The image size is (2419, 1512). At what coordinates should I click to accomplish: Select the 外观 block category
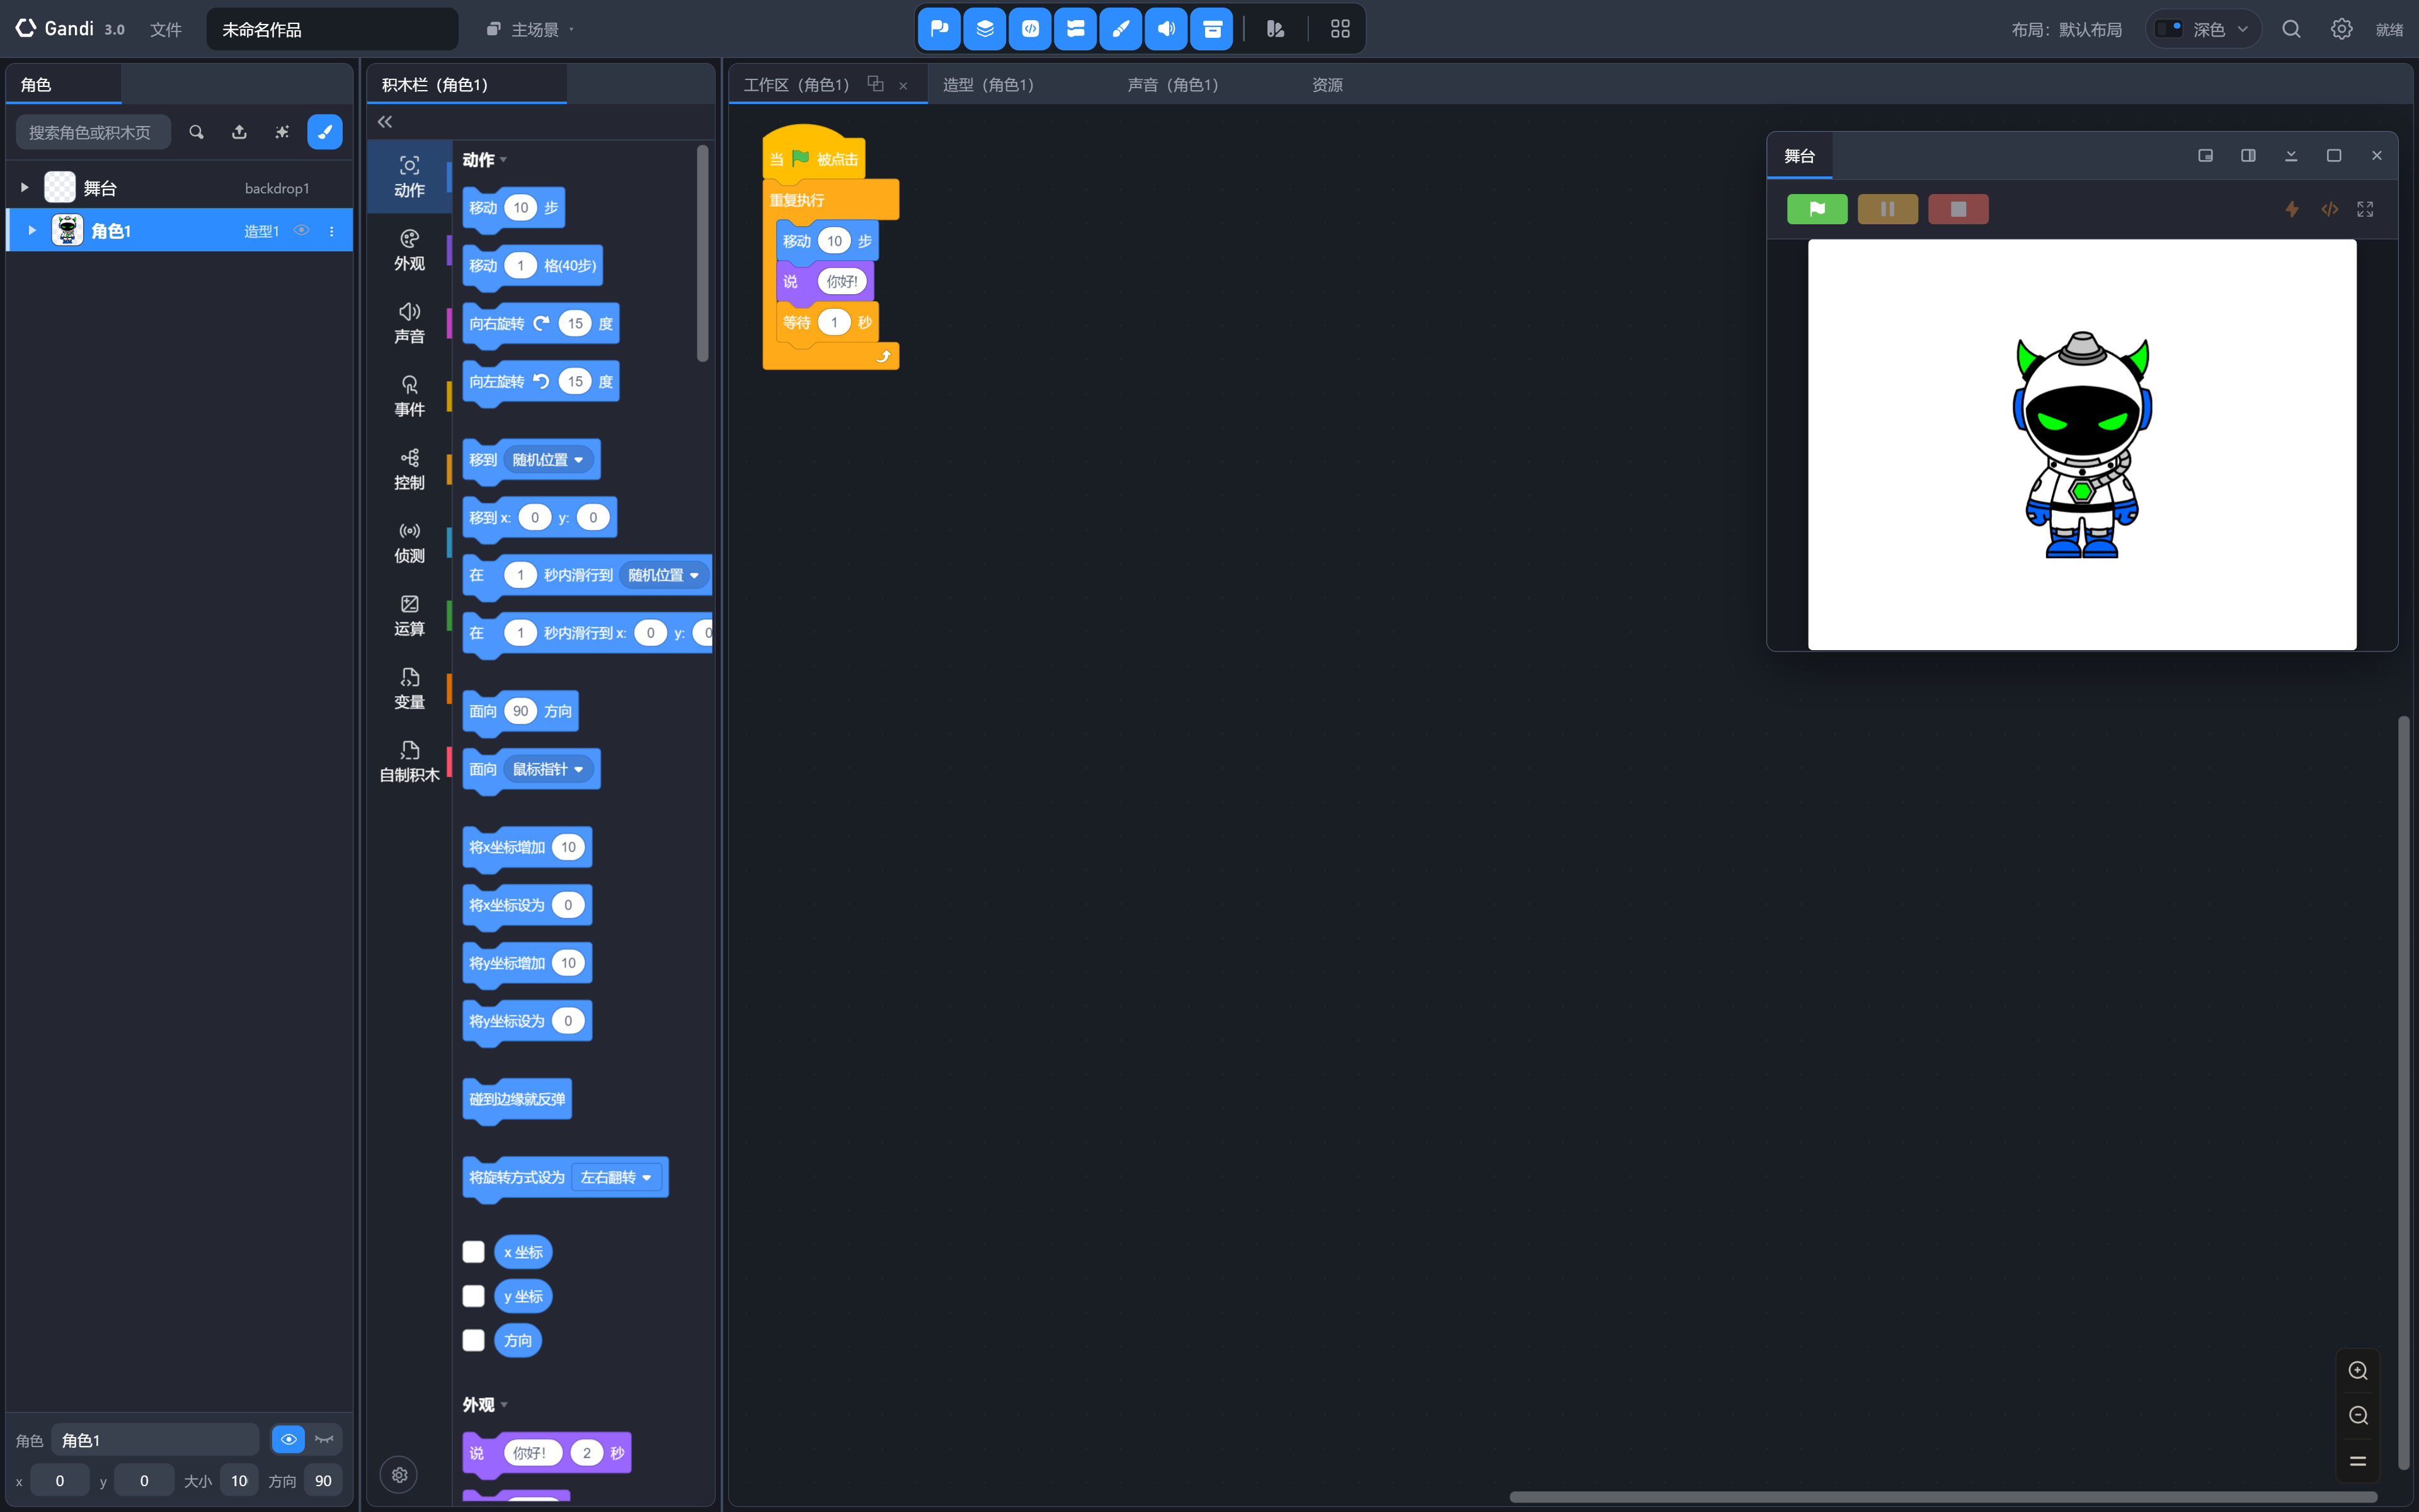point(410,250)
